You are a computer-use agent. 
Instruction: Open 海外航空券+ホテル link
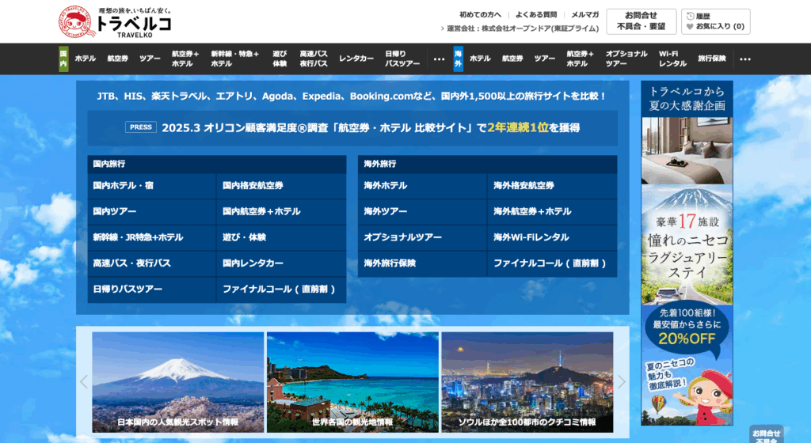(x=552, y=212)
